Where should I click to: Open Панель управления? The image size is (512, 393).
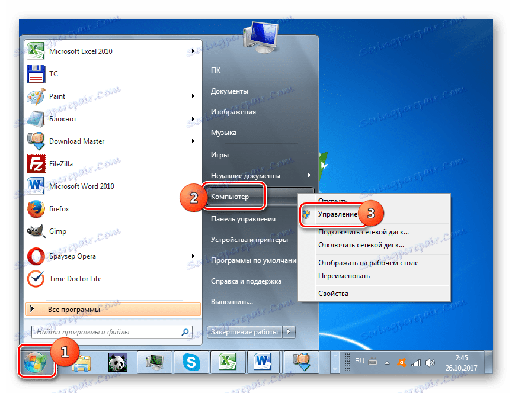[x=243, y=219]
